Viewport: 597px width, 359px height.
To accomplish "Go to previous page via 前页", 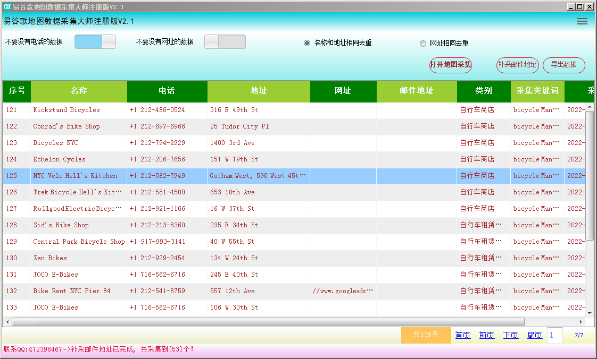I will [x=486, y=335].
